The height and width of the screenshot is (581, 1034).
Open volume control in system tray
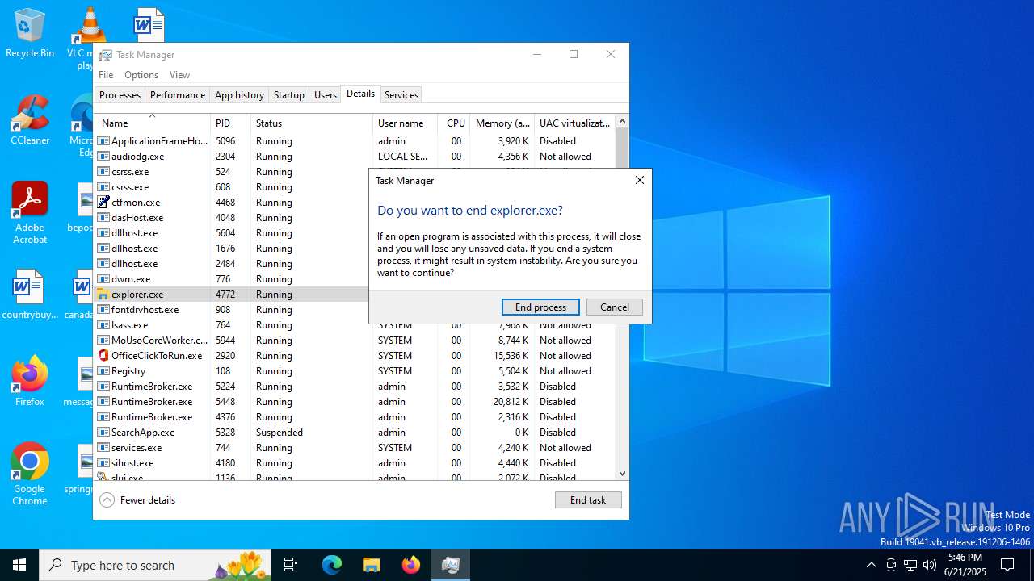930,565
